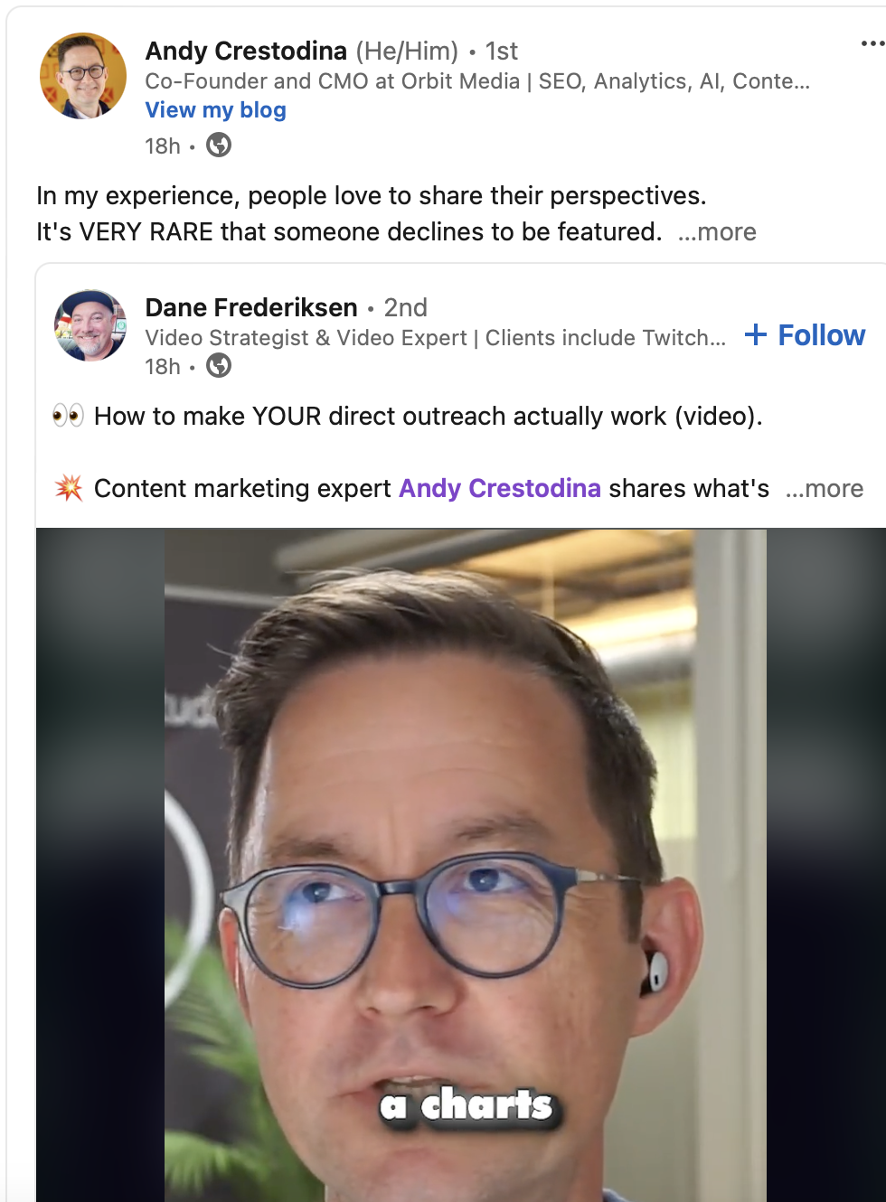Click the collision spark emoji in the post
Image resolution: width=886 pixels, height=1202 pixels.
tap(69, 488)
